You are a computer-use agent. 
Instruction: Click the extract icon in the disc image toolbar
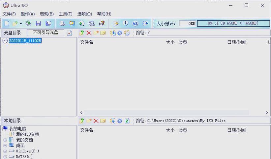113,33
